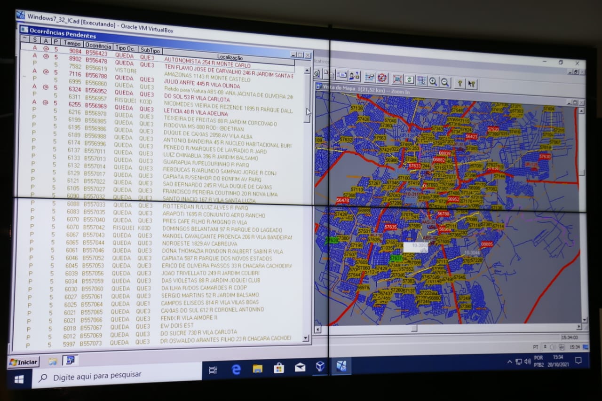
Task: Click the green refresh map icon
Action: 409,80
